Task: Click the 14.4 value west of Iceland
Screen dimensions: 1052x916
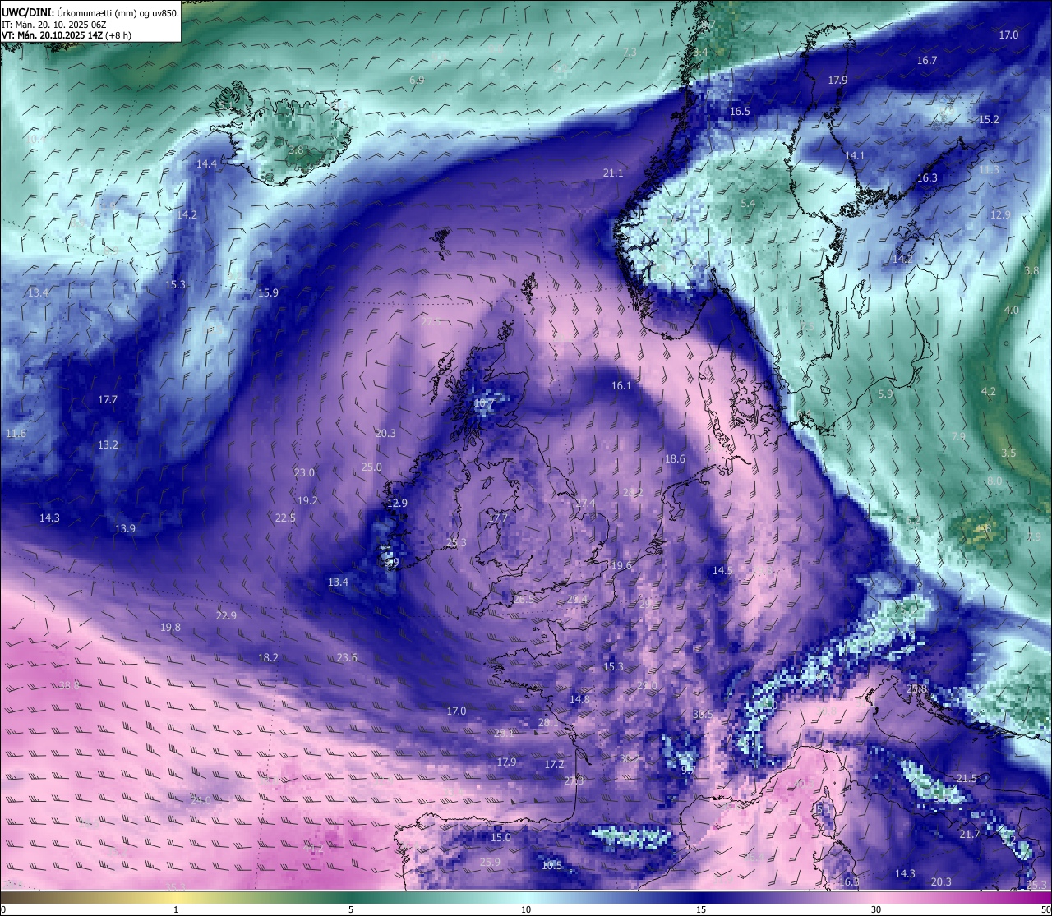Action: [x=206, y=163]
